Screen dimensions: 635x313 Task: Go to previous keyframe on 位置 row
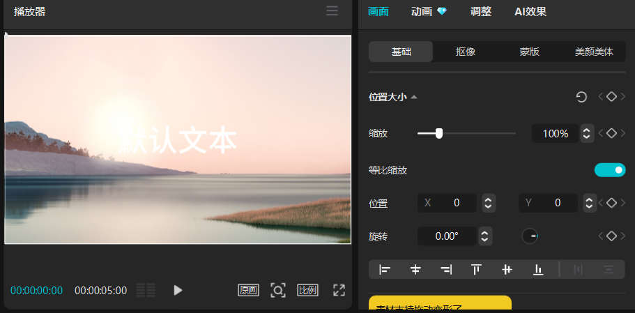[x=601, y=203]
